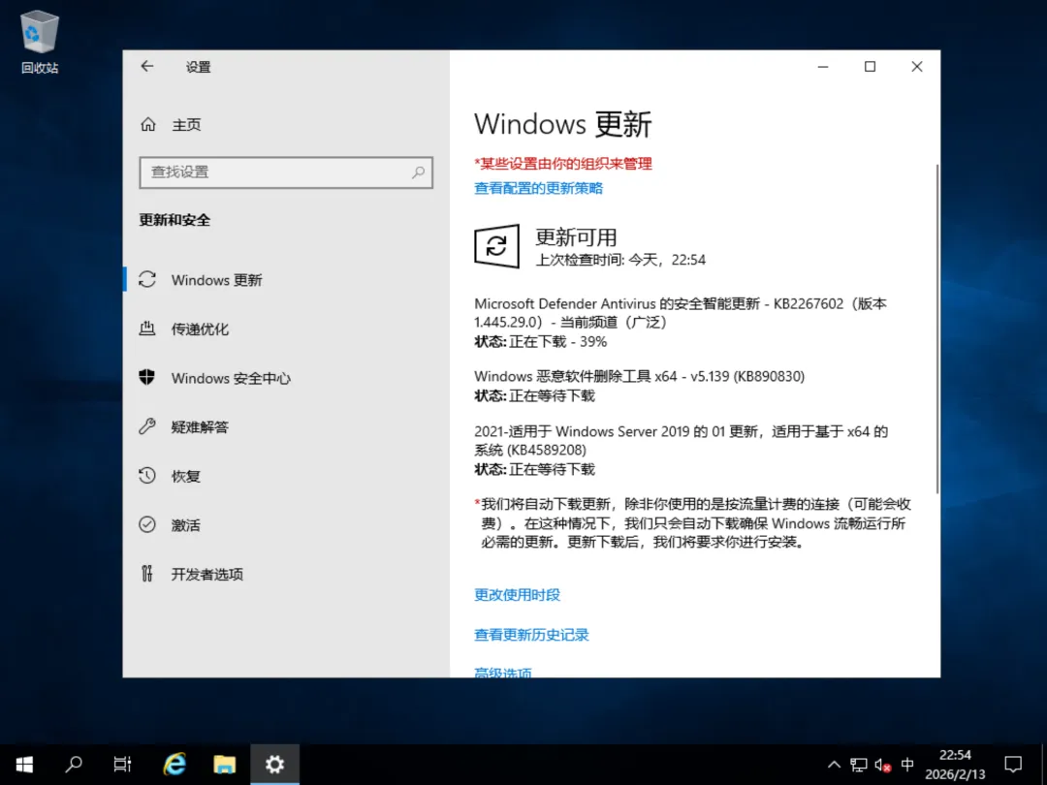This screenshot has height=785, width=1047.
Task: Open taskbar search magnifier
Action: coord(74,765)
